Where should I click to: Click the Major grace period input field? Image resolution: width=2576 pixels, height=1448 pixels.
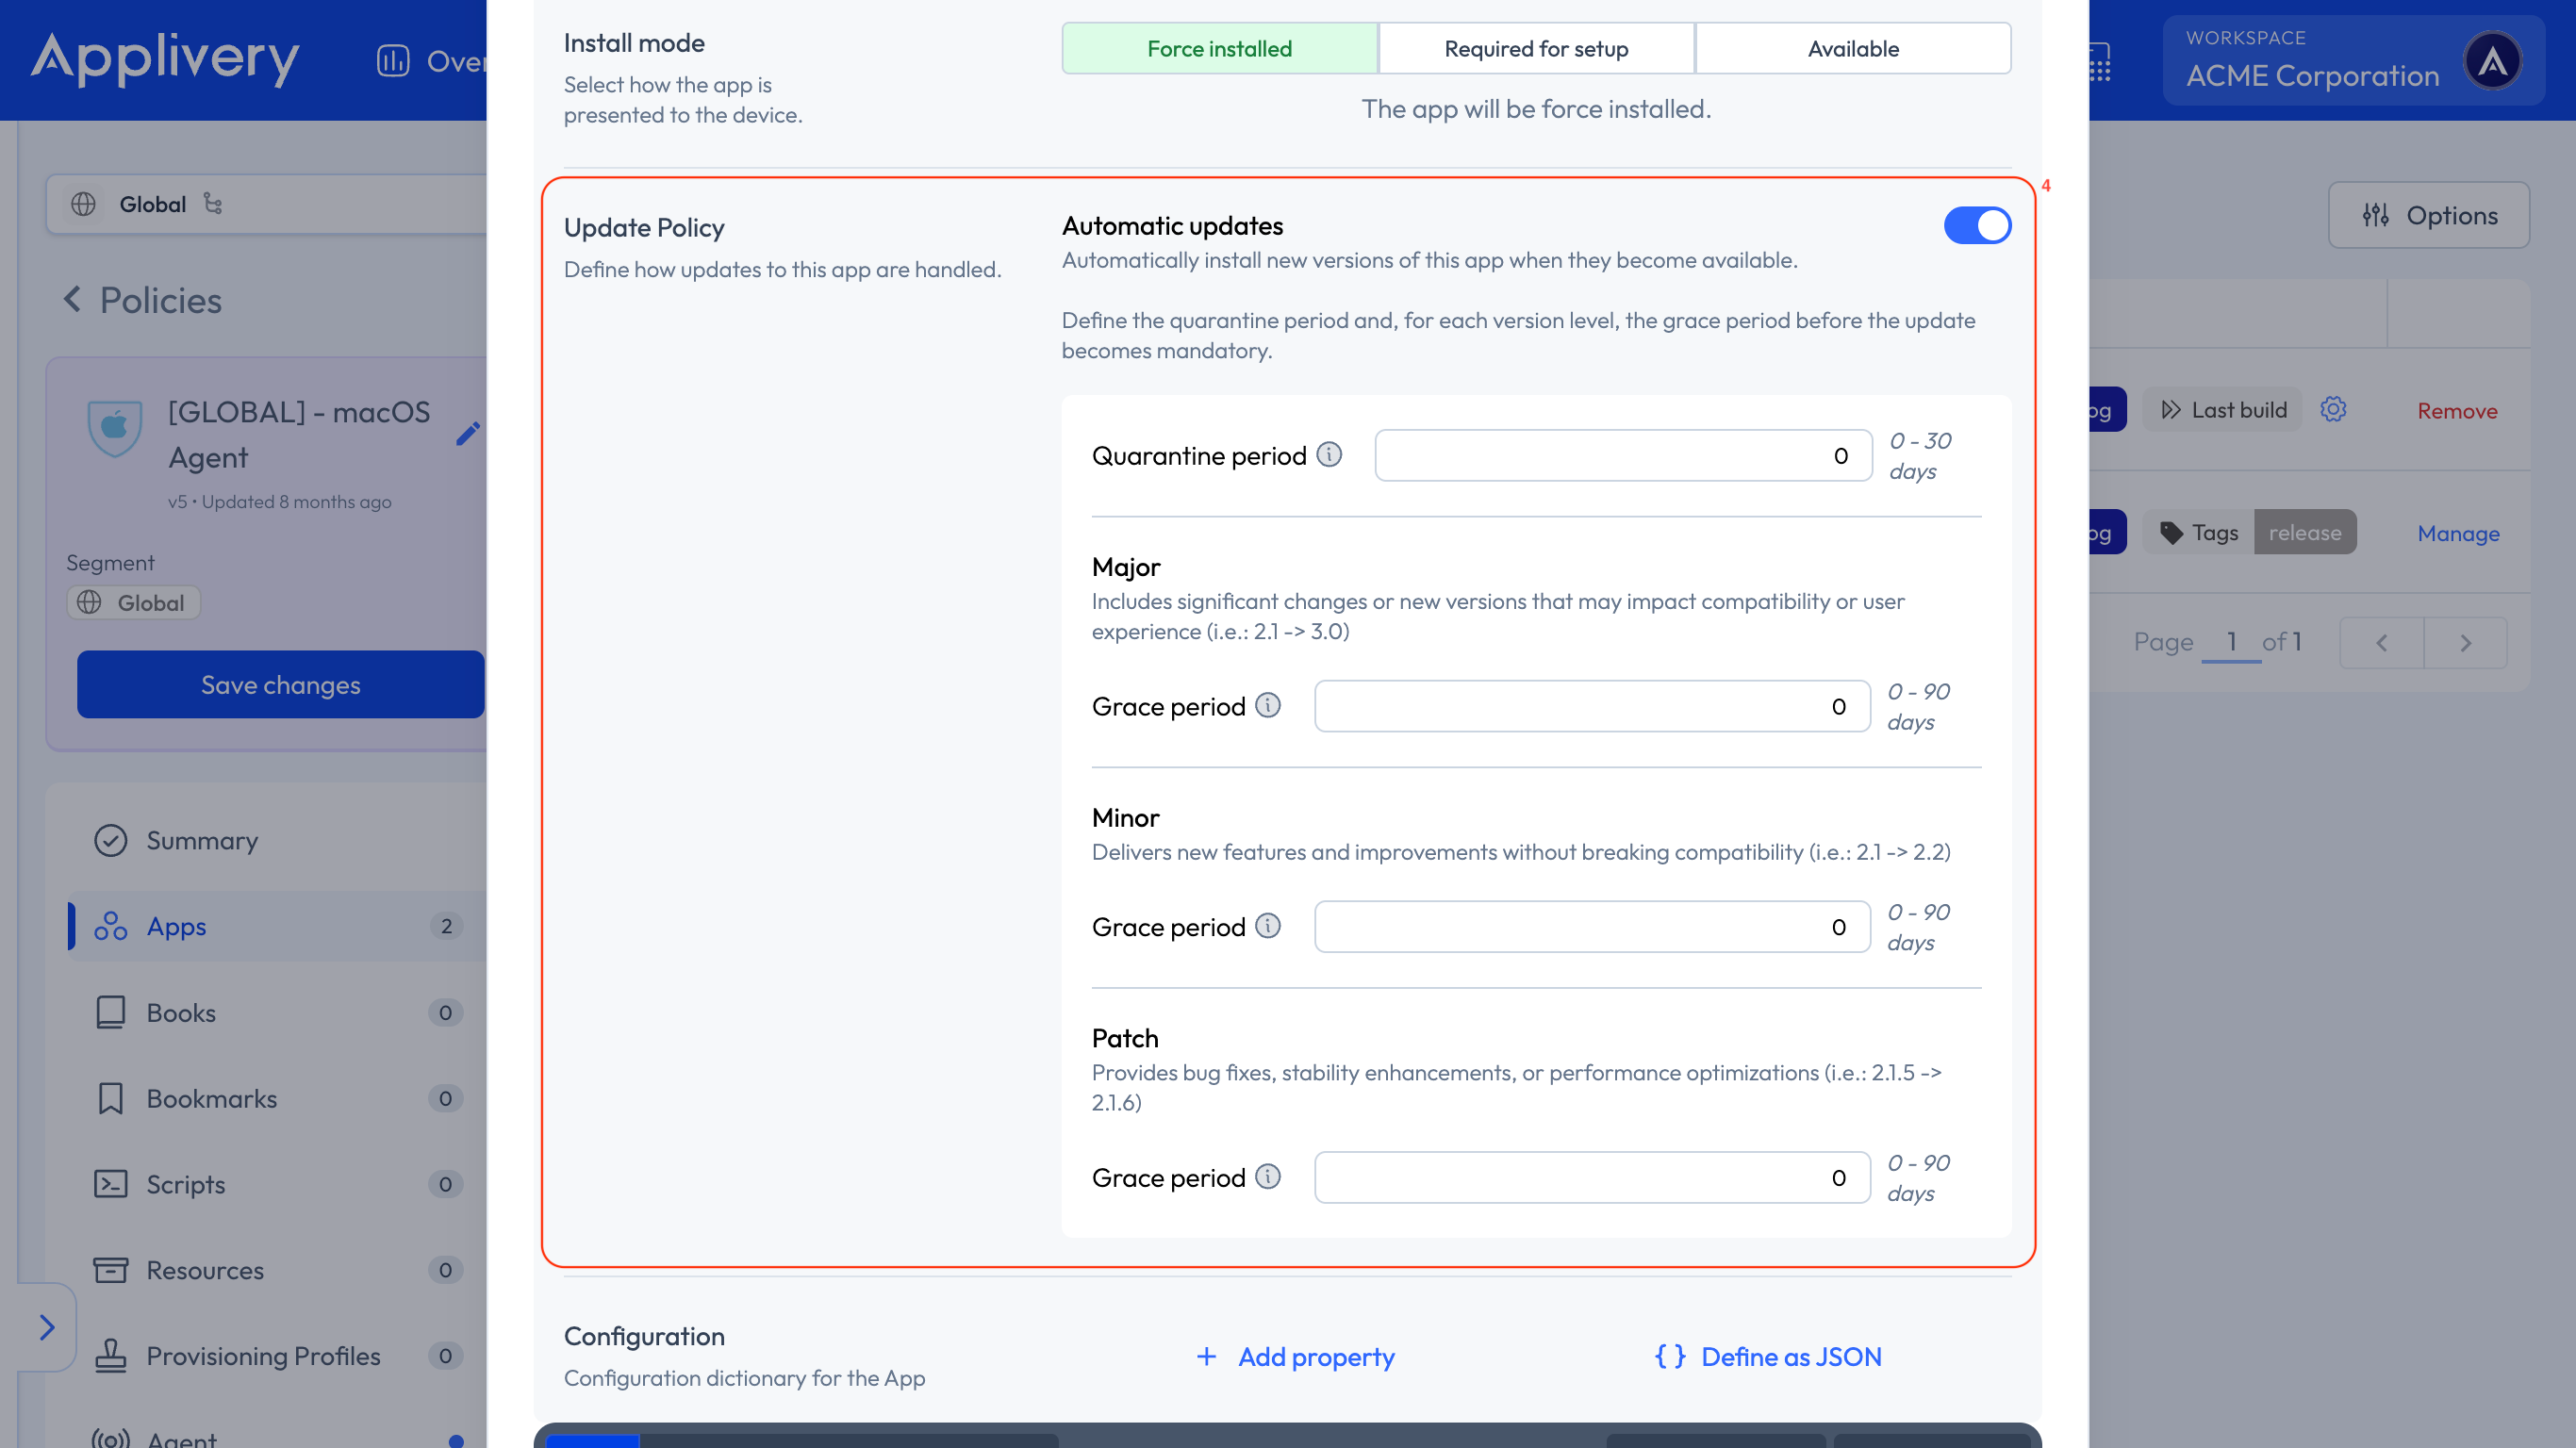click(x=1592, y=707)
